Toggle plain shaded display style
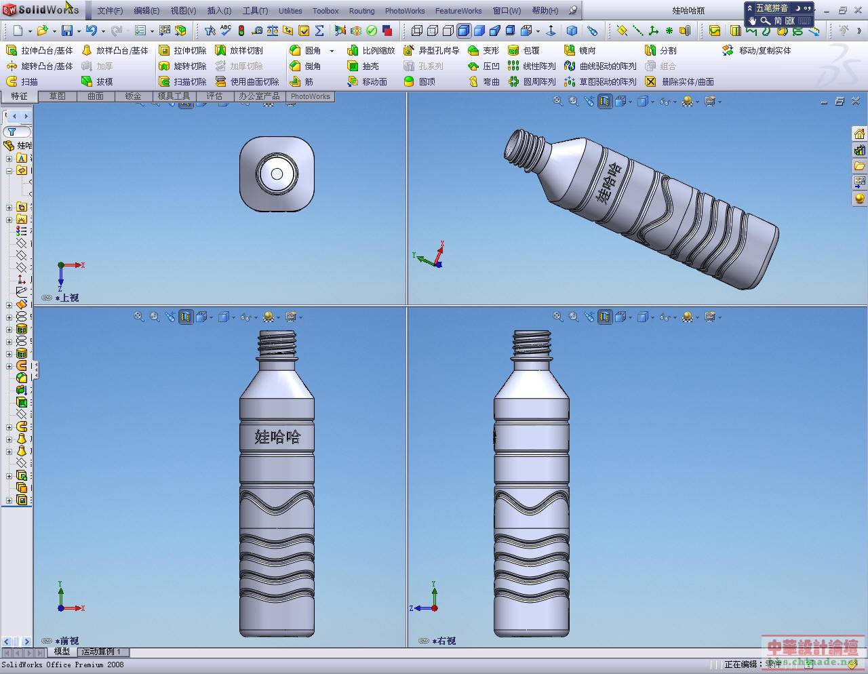Screen dimensions: 868x674 (479, 31)
